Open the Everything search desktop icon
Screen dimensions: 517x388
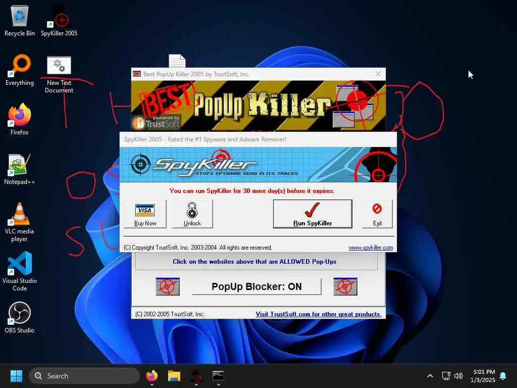click(x=20, y=70)
